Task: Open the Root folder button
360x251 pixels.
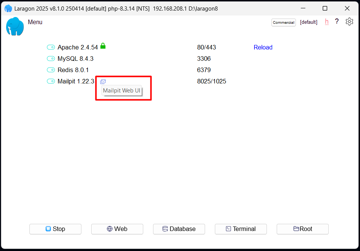Action: pyautogui.click(x=303, y=229)
